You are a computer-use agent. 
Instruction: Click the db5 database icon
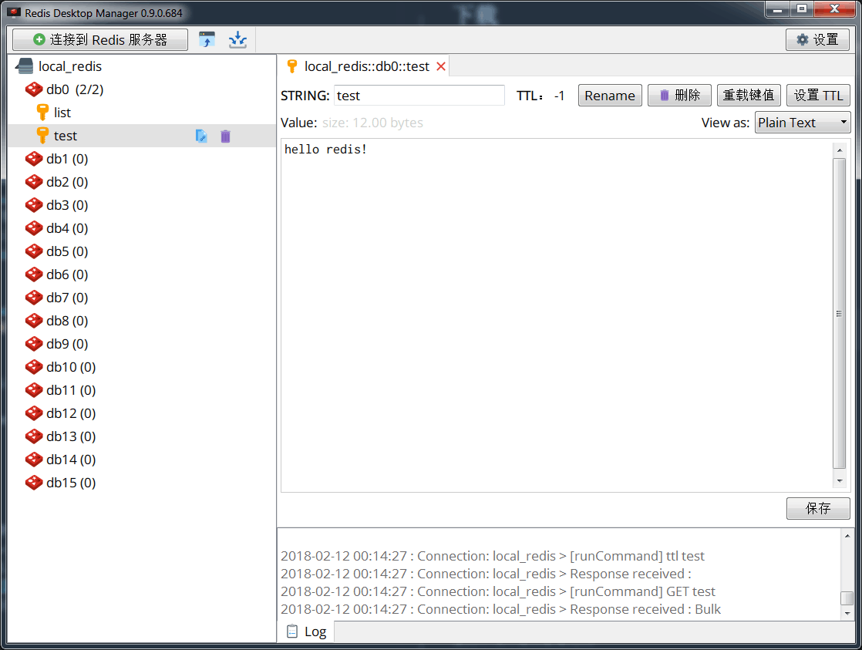click(34, 251)
